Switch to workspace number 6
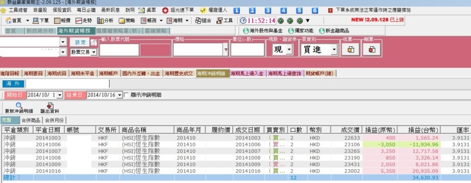Screen dimensions: 471x183 click(315, 11)
